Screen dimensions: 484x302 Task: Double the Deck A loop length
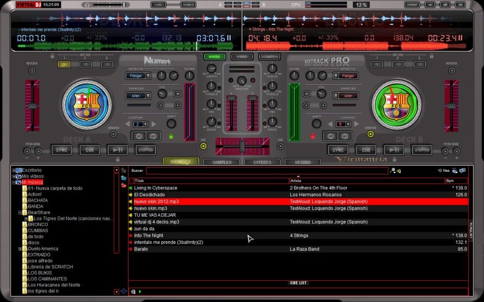154,124
